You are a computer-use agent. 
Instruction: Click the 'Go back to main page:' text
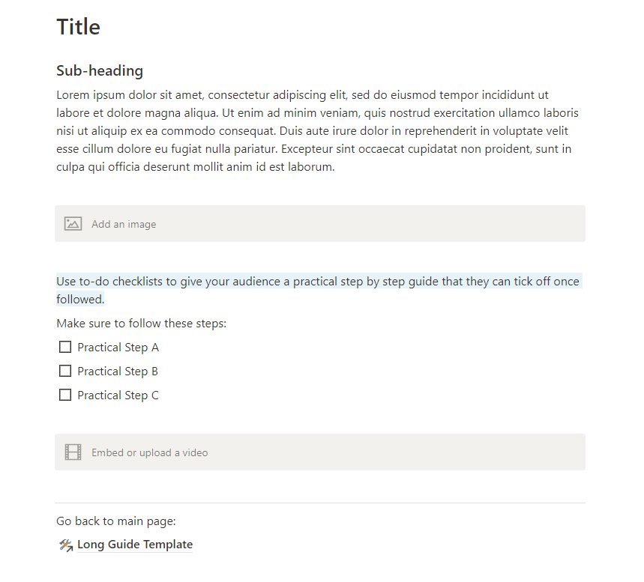point(115,521)
